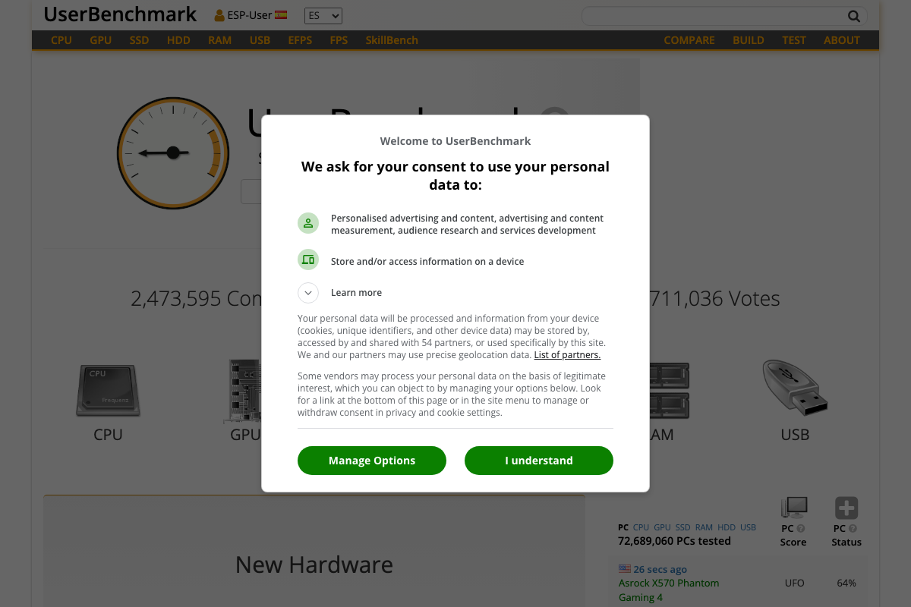Click the ESP-User profile icon

pyautogui.click(x=219, y=15)
